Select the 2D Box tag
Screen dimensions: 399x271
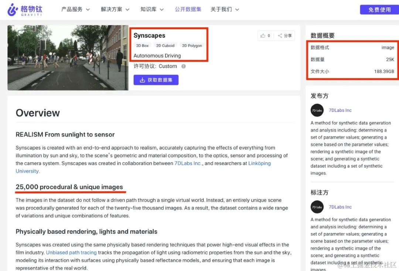(x=142, y=46)
